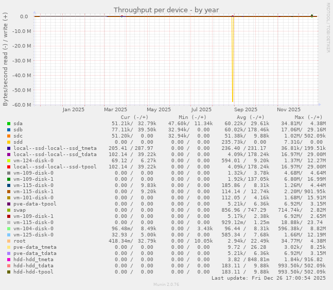Click the 'Mar 2025' x-axis label
This screenshot has height=290, width=333.
tap(115, 110)
